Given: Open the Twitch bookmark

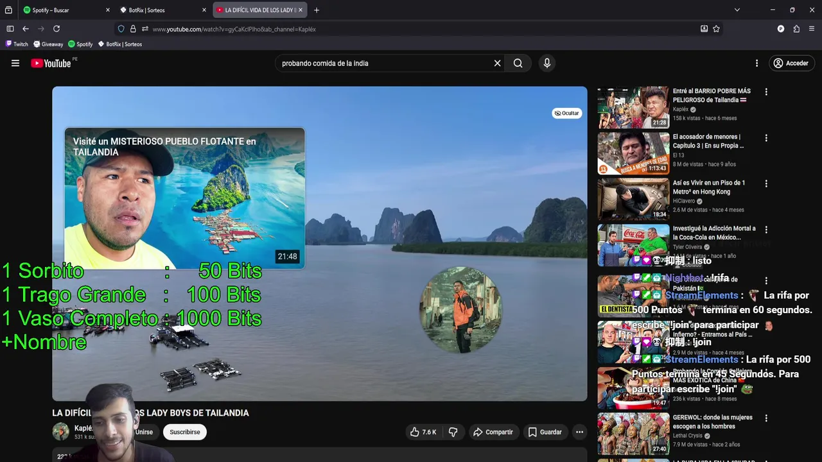Looking at the screenshot, I should pos(17,44).
